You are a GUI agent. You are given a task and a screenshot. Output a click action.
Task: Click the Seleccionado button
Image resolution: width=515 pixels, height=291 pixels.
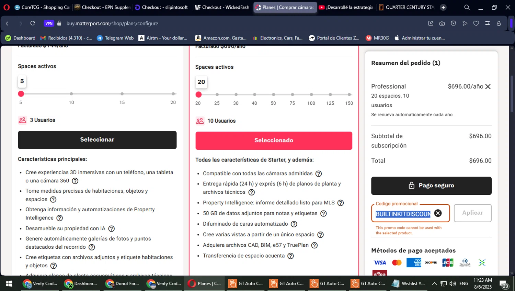click(x=274, y=141)
